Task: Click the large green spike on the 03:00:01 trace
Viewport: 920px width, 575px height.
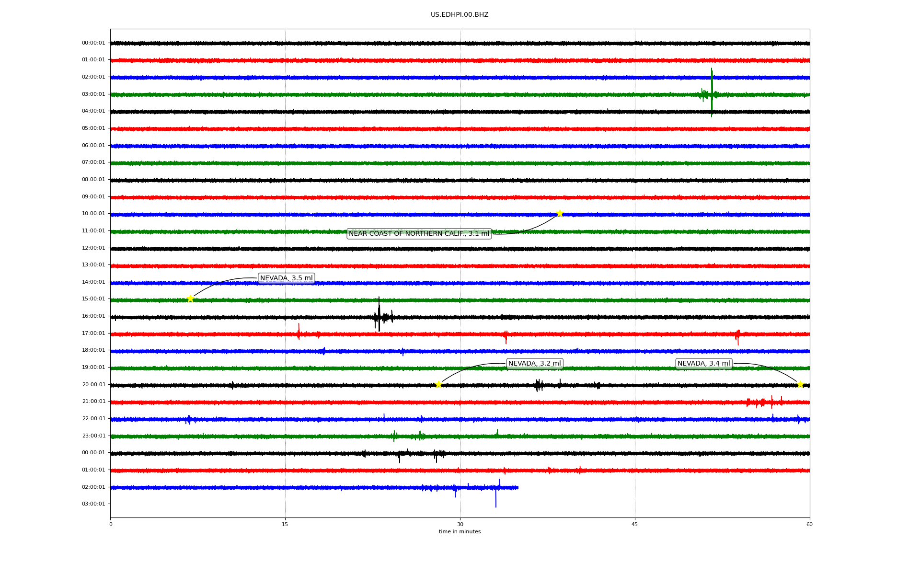Action: point(712,92)
